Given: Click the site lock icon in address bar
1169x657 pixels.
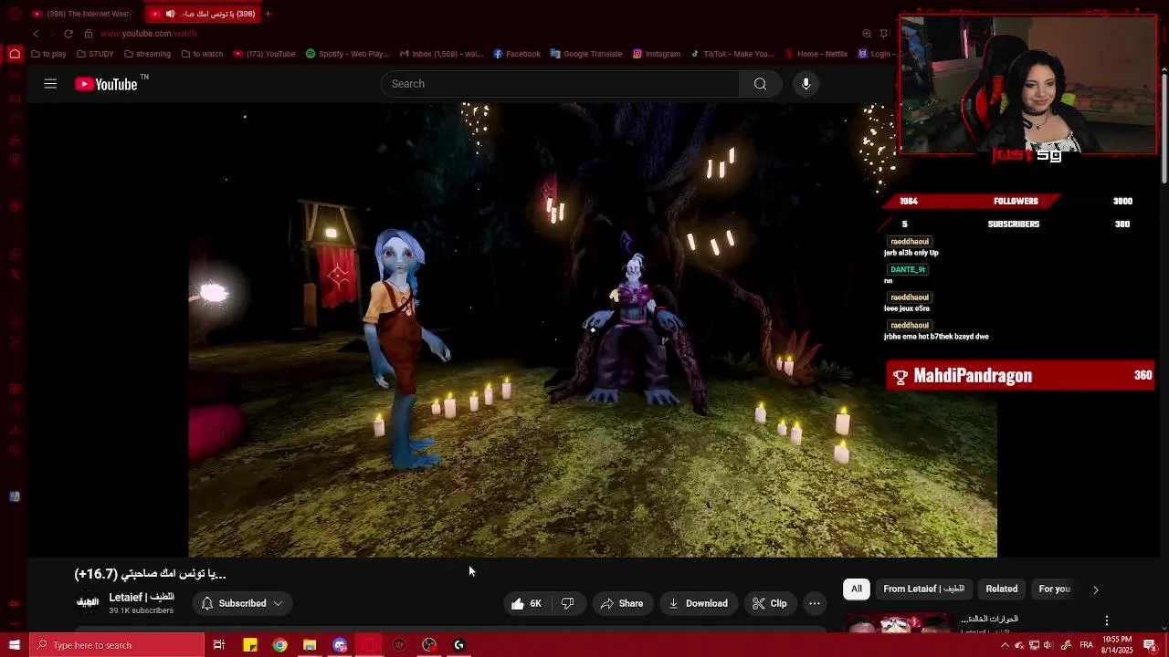Looking at the screenshot, I should 89,34.
